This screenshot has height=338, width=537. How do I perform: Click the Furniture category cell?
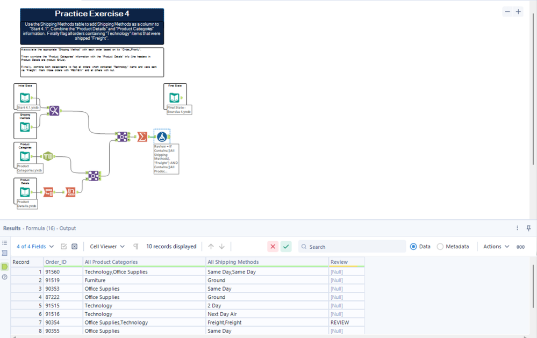pyautogui.click(x=144, y=280)
